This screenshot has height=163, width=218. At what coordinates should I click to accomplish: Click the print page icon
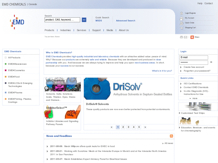[181, 37]
